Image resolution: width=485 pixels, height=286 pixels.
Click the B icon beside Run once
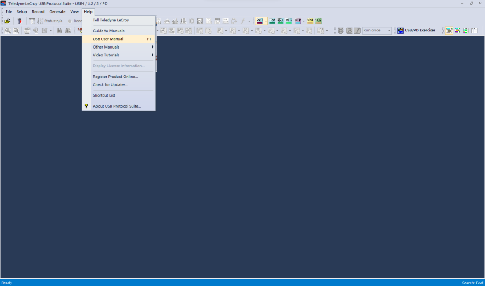pos(349,31)
